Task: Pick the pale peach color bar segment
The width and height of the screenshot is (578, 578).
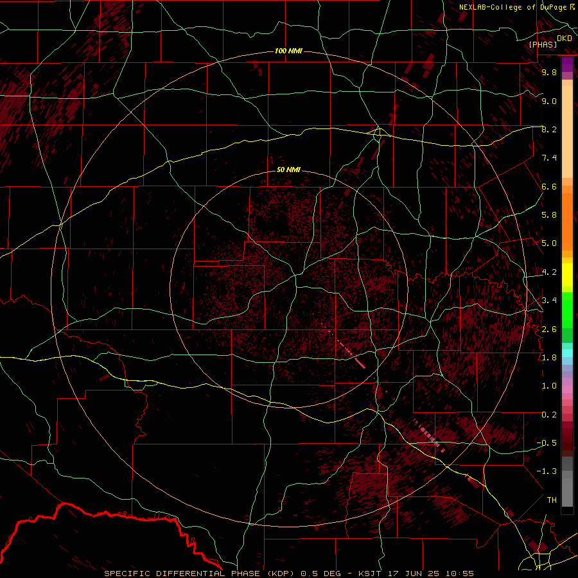Action: point(567,133)
